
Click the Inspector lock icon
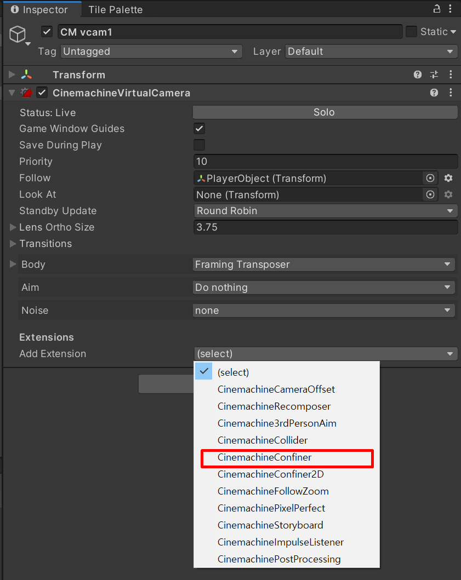[x=437, y=9]
